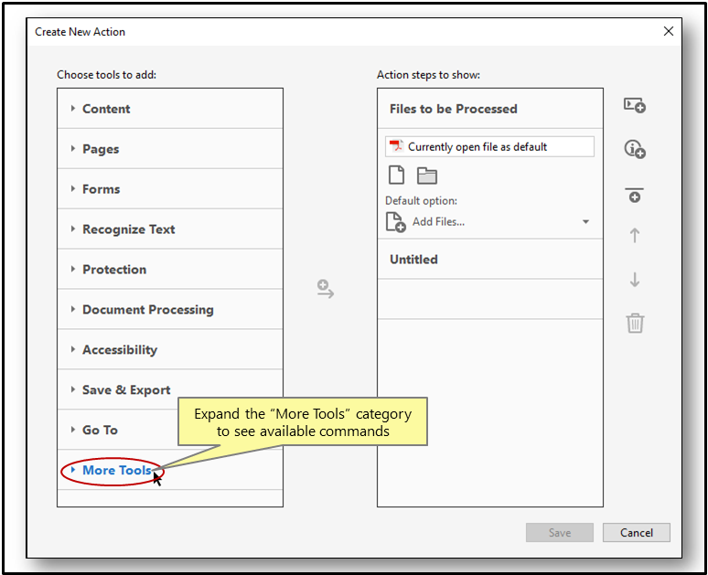Click the add-to-right-pane arrow icon

click(326, 290)
